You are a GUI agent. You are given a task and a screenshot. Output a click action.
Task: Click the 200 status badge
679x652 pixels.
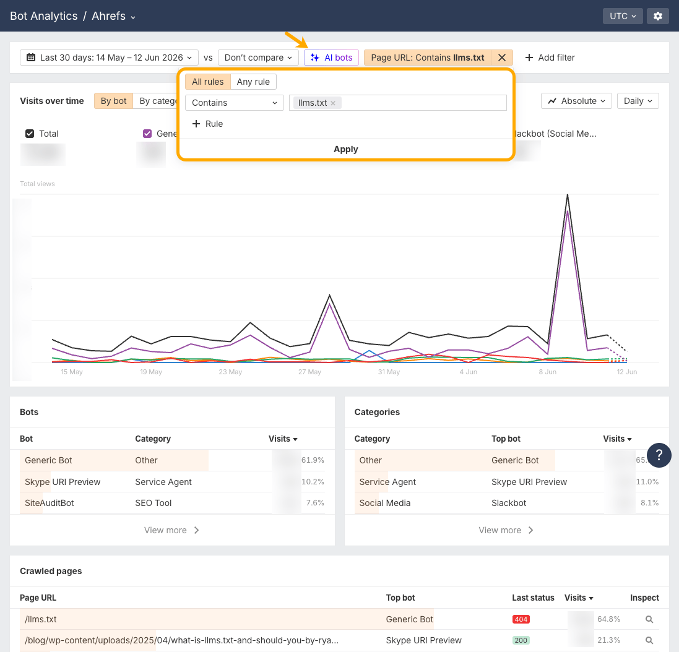point(521,640)
